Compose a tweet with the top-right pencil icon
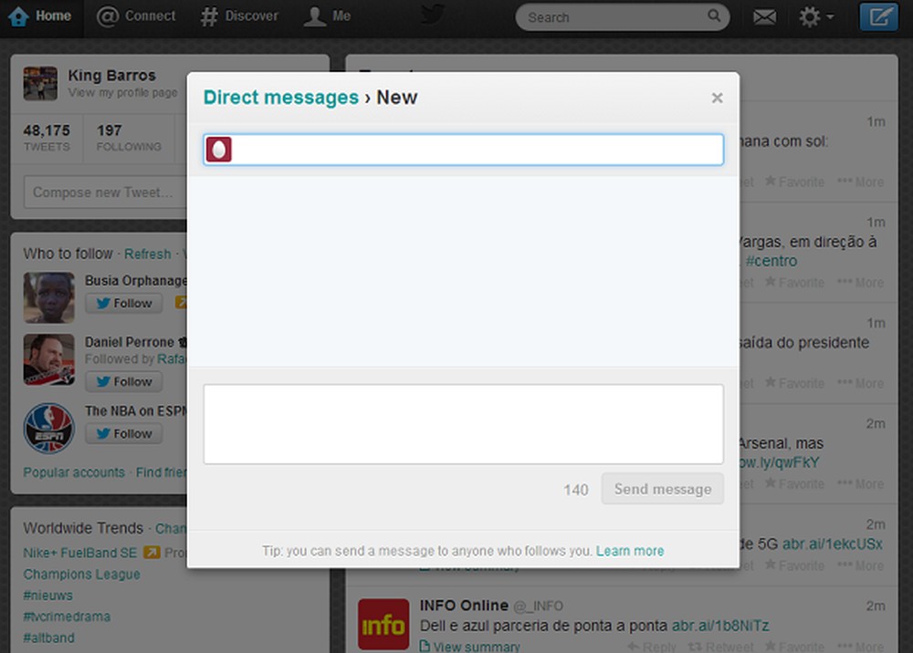Image resolution: width=913 pixels, height=653 pixels. (880, 16)
